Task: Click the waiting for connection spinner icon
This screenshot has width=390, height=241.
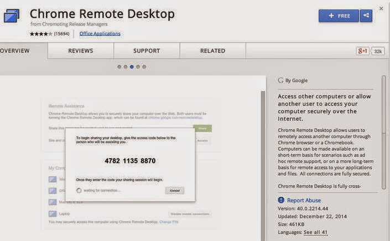Action: [x=79, y=191]
